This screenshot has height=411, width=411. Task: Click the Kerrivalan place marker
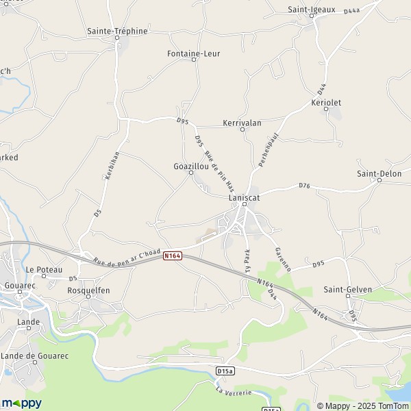242,129
